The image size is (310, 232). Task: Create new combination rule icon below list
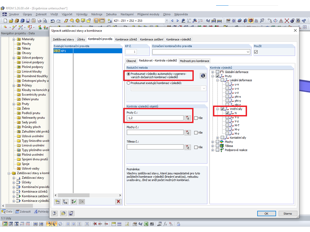tap(58, 201)
